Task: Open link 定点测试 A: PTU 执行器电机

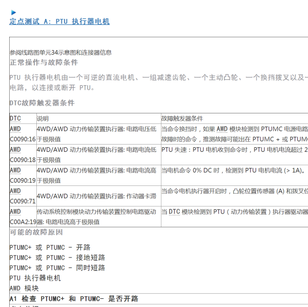Action: (x=59, y=21)
